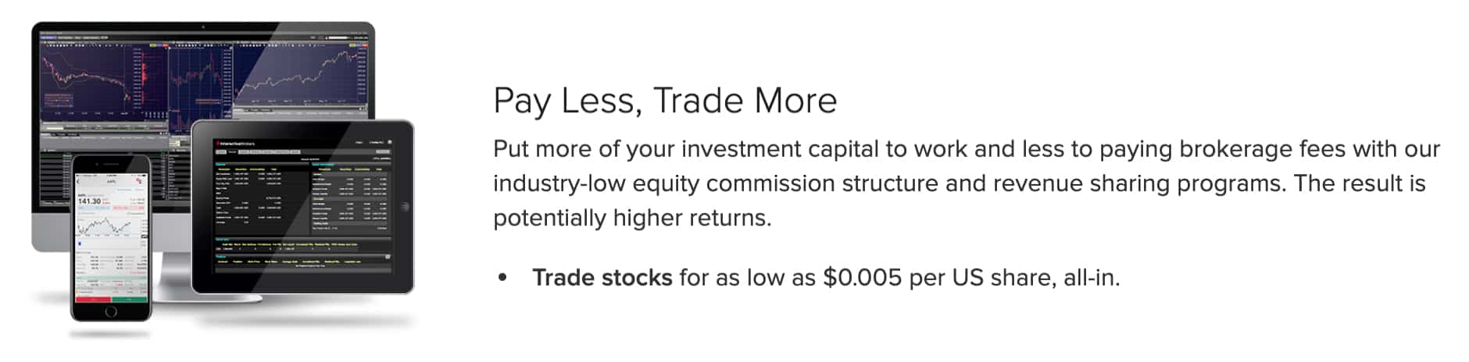Click the bold Trade stocks text

pyautogui.click(x=602, y=277)
